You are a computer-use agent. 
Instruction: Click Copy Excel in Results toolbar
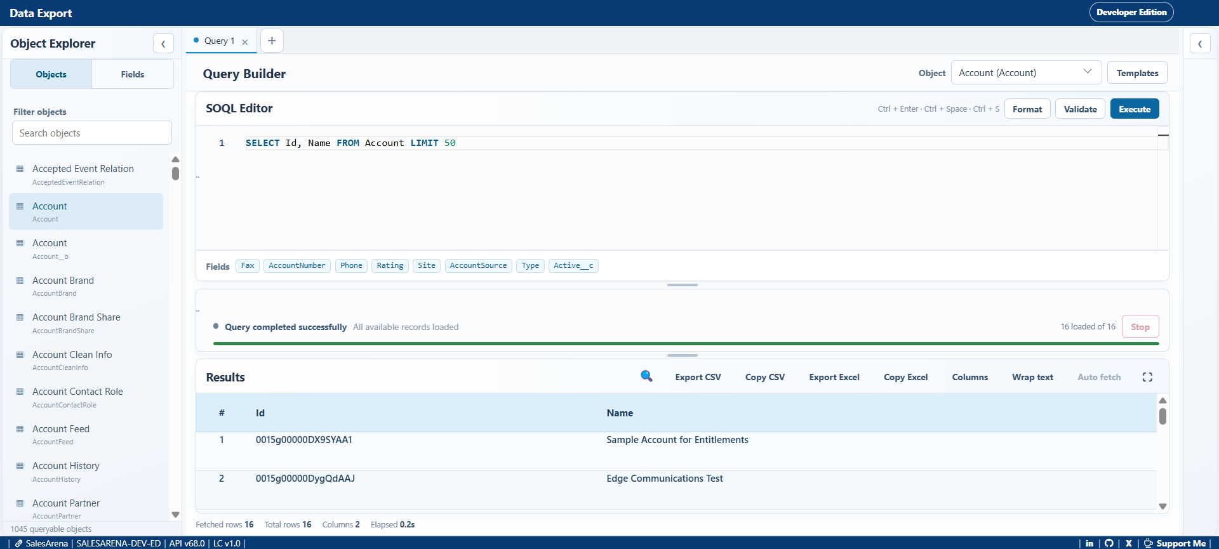click(x=906, y=377)
